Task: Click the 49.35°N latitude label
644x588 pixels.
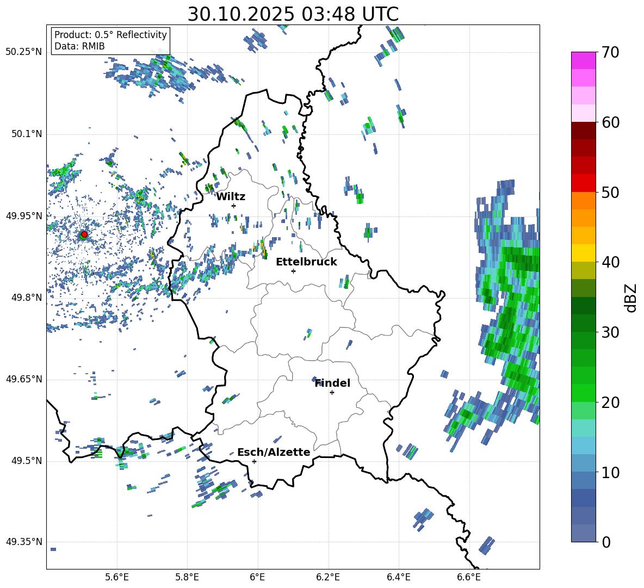Action: [24, 542]
